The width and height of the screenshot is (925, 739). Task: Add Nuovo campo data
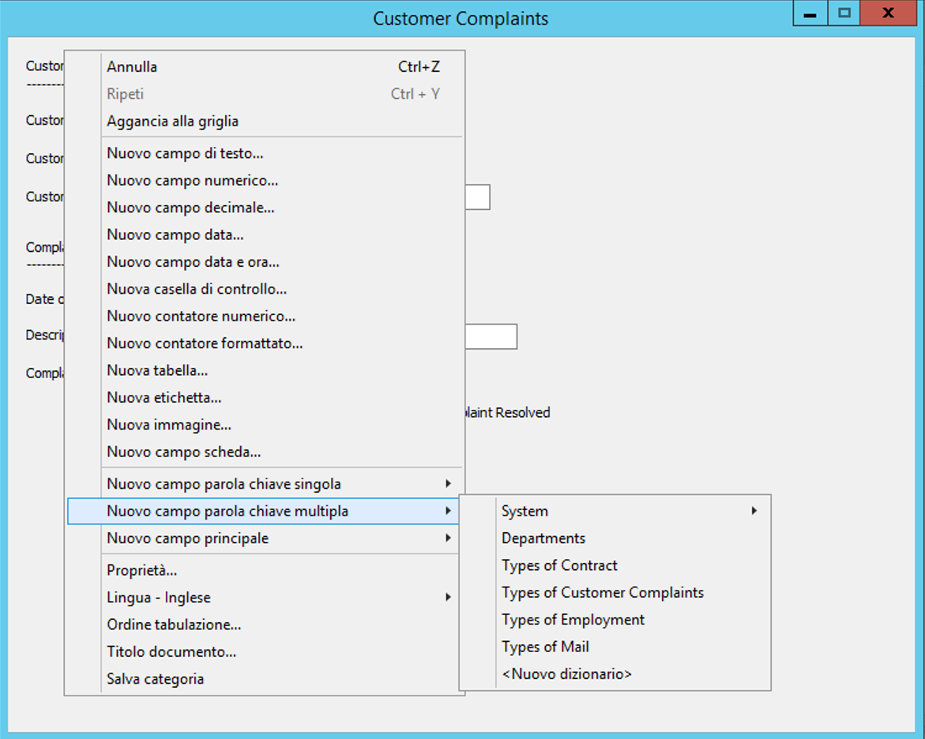click(x=264, y=234)
